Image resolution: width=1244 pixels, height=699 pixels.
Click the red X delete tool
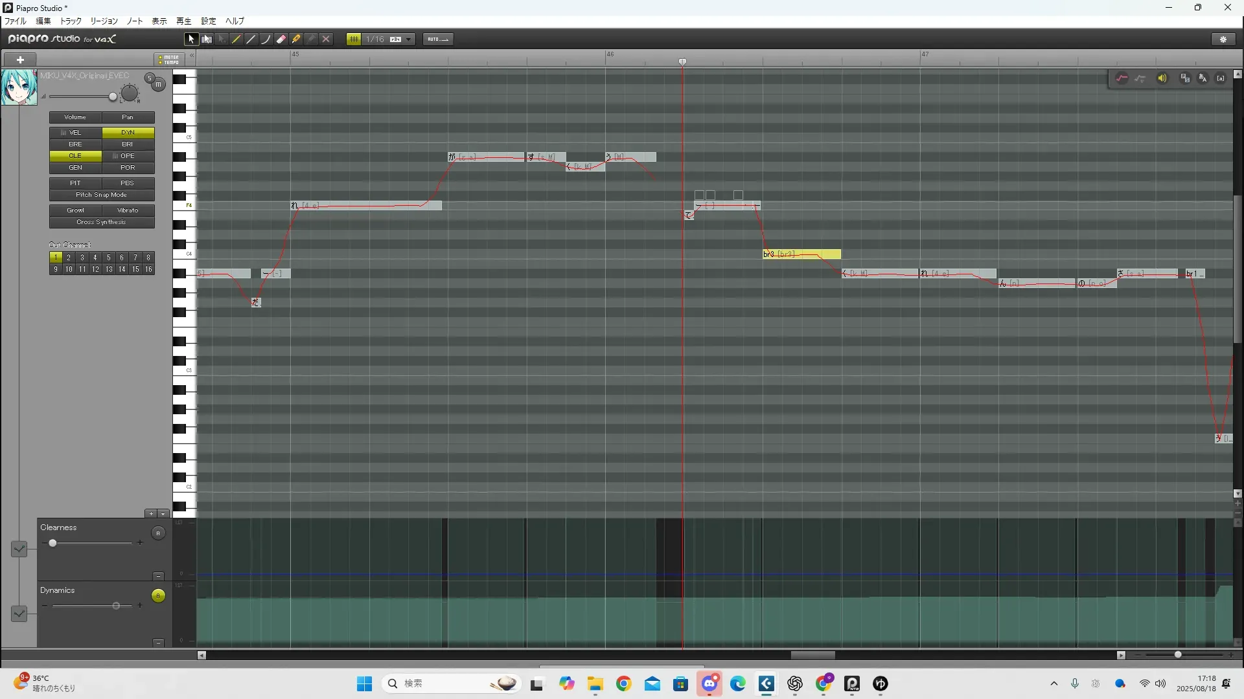point(326,39)
